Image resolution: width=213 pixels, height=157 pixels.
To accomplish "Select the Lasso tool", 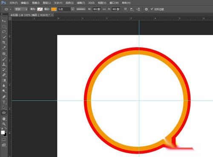I will [x=4, y=31].
